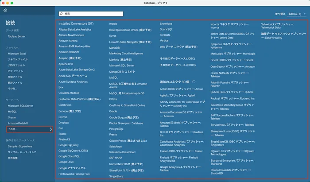Image resolution: width=310 pixels, height=182 pixels.
Task: Choose Marketing Cloud Intelligence connector
Action: pyautogui.click(x=126, y=53)
